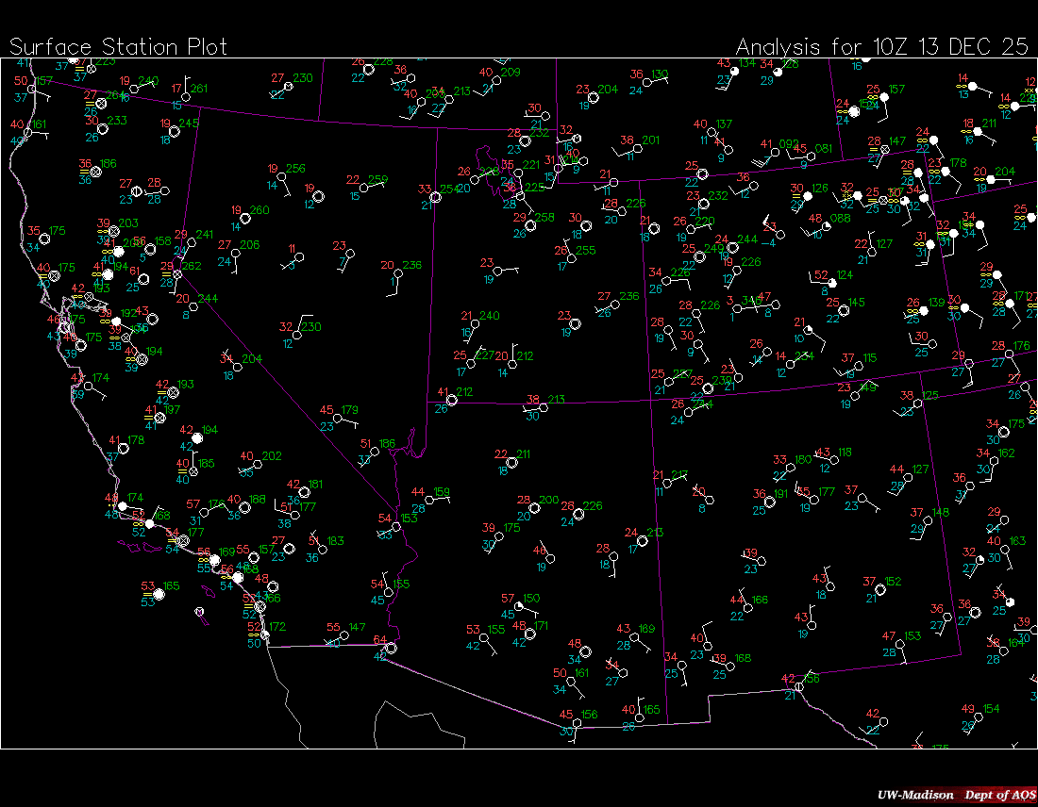Select the station plot showing 45 179

coord(338,418)
